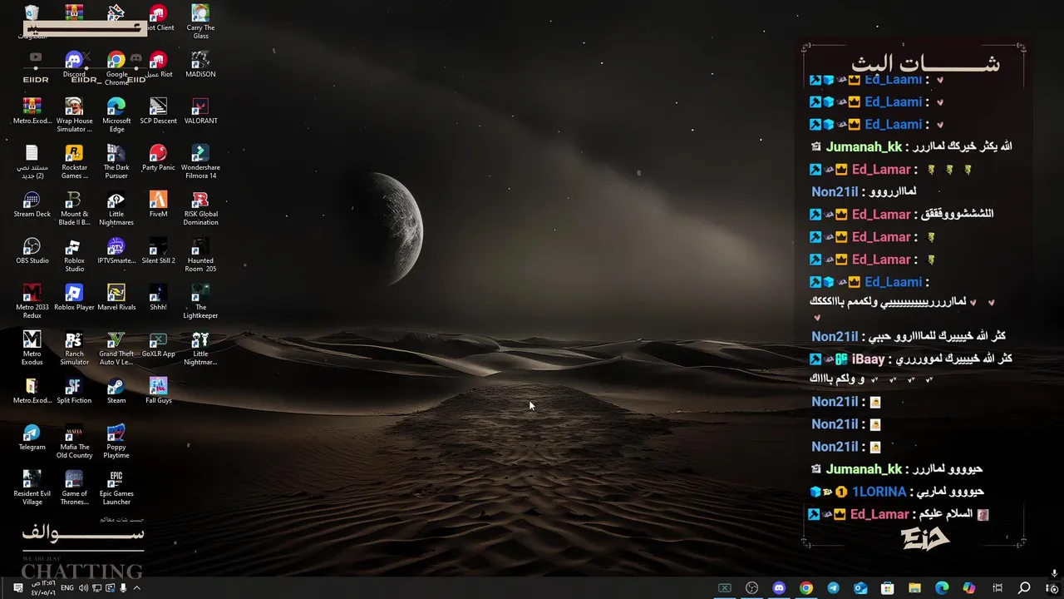Launch Party Panic shortcut
The height and width of the screenshot is (599, 1064).
tap(158, 157)
